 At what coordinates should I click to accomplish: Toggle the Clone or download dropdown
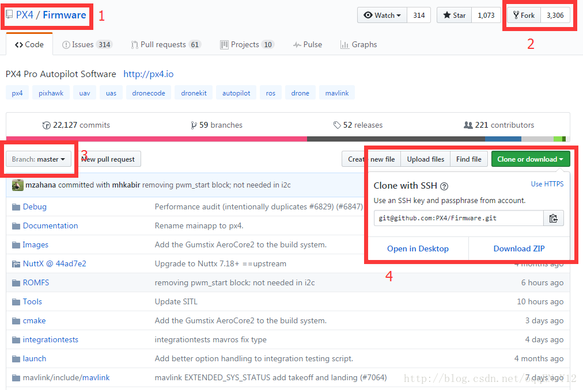tap(531, 159)
